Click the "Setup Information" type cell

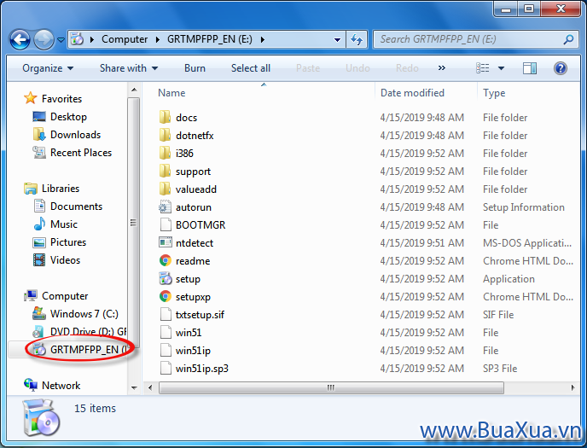click(523, 207)
